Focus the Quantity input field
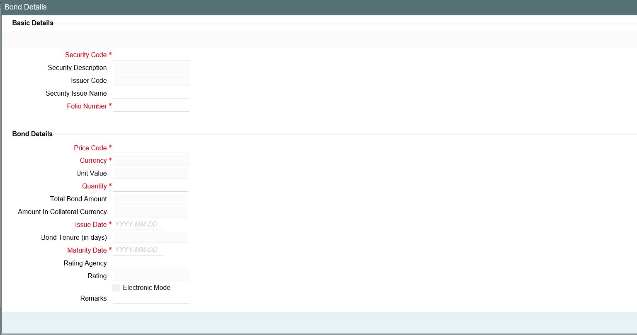Viewport: 637px width, 335px height. coord(151,186)
